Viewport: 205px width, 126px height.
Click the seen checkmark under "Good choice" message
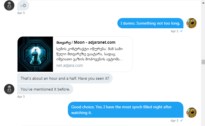click(x=181, y=121)
